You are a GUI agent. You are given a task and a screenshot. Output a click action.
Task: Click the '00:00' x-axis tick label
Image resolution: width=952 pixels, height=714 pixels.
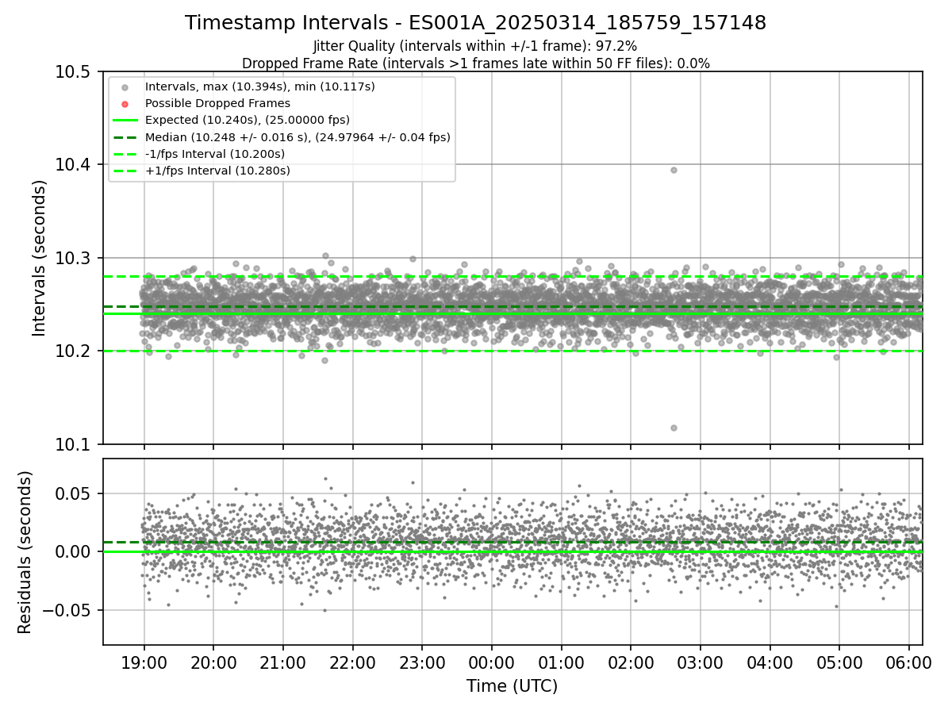(492, 662)
